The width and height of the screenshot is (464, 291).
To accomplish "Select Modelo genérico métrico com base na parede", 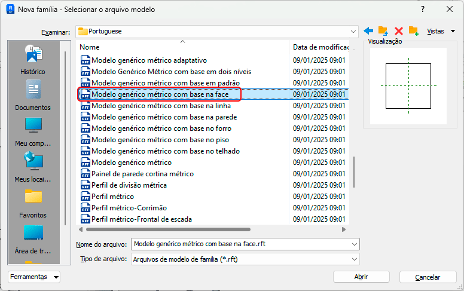I will coord(164,117).
